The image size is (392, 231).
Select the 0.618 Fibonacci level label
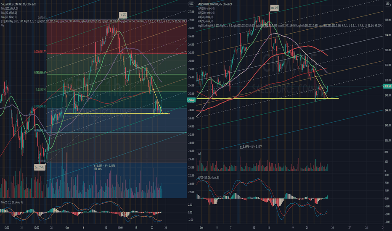click(x=40, y=106)
